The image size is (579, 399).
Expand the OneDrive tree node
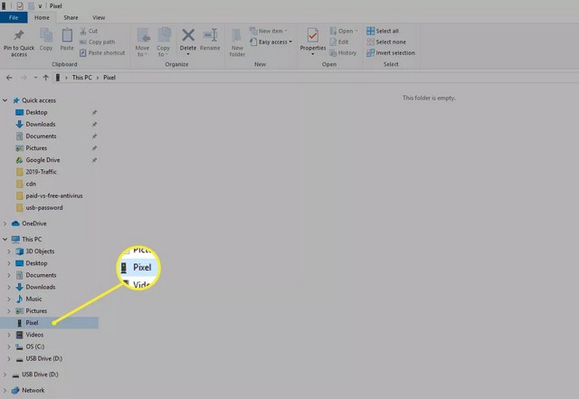[6, 223]
